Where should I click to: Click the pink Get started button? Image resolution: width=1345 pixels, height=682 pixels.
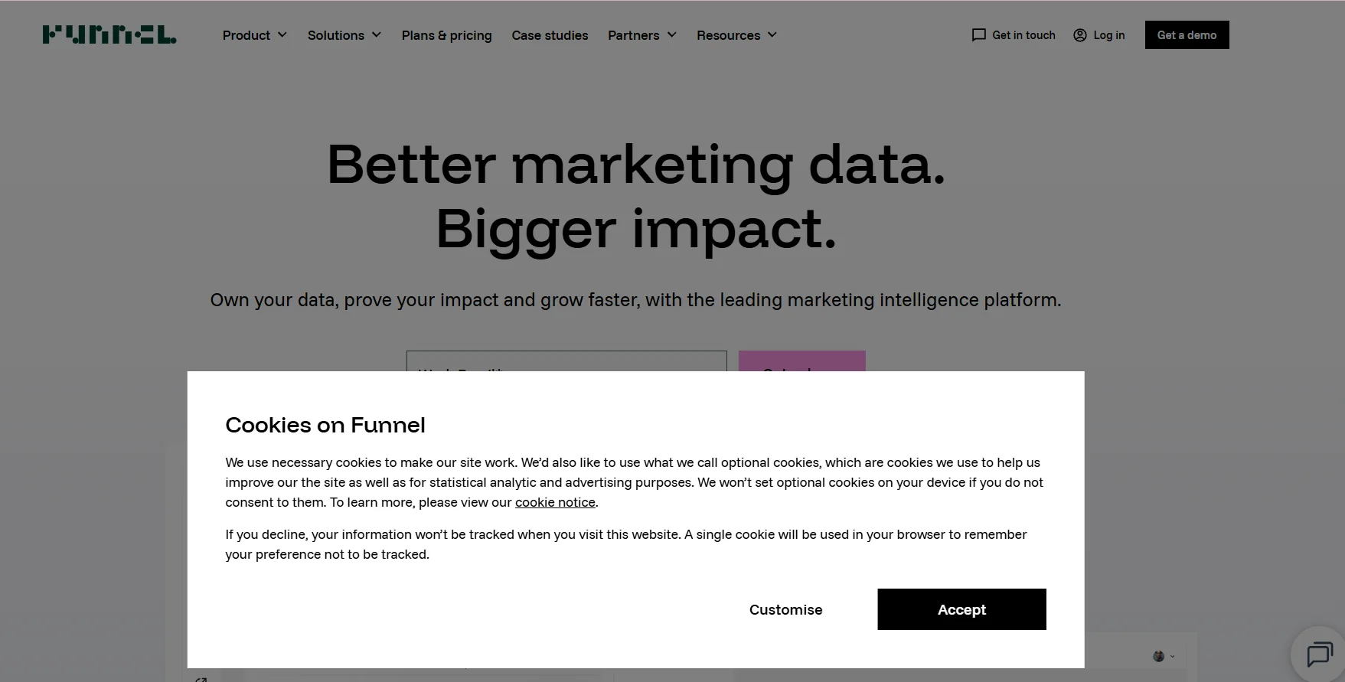pyautogui.click(x=801, y=365)
